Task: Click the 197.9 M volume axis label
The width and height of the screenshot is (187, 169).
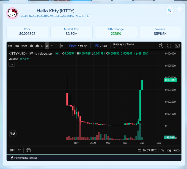Action: (x=169, y=137)
